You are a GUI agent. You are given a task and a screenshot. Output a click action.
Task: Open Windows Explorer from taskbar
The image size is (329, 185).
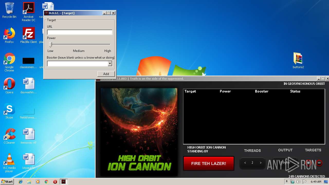tap(29, 182)
